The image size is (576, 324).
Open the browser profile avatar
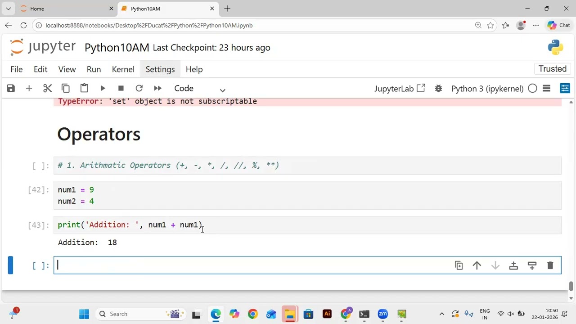pos(521,25)
